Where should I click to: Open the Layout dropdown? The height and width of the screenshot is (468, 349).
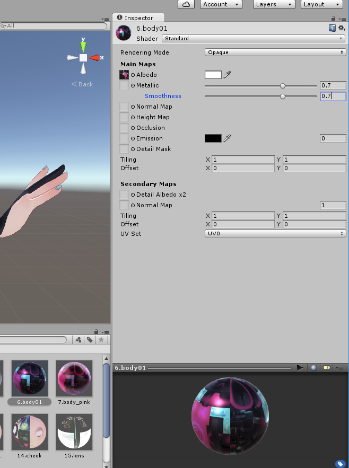[x=321, y=4]
